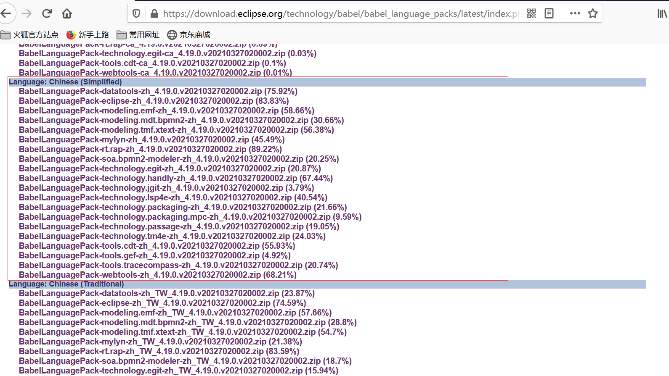Download BabelLanguagePack-technology.jgit-zh zip
The image size is (669, 376).
(x=167, y=188)
